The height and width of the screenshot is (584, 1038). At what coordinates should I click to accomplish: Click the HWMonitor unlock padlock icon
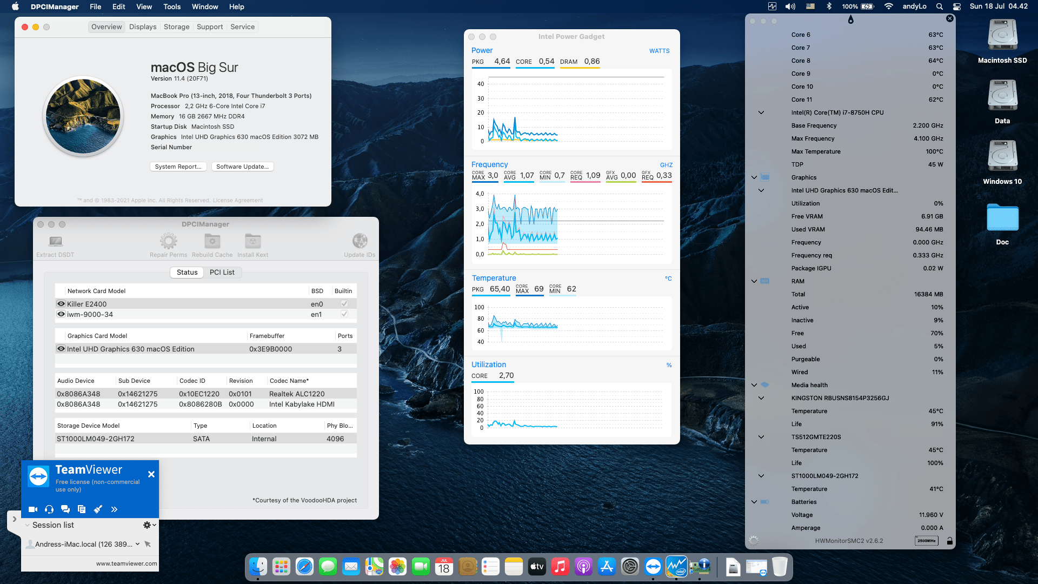[950, 541]
